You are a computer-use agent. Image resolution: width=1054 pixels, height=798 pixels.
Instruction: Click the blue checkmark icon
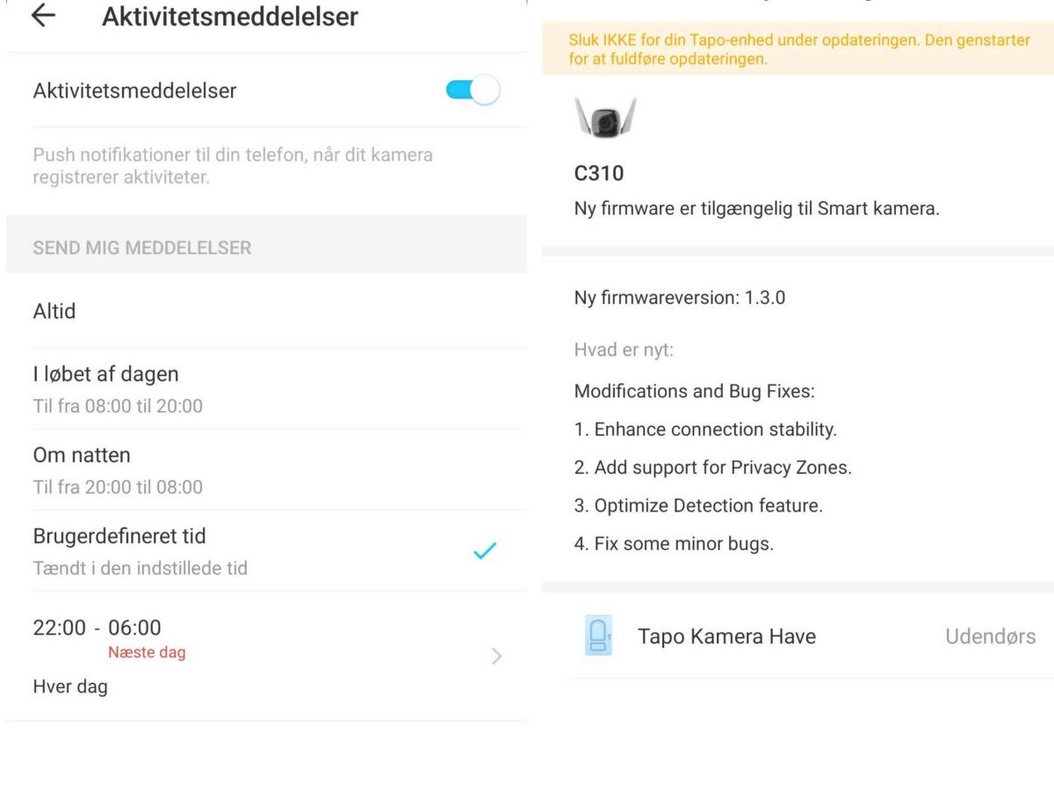[x=484, y=551]
